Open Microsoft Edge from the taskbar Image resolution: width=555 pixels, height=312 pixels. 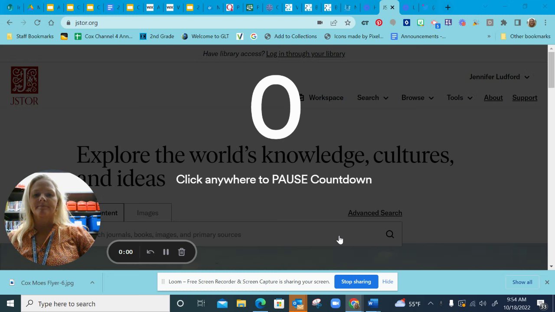tap(260, 304)
